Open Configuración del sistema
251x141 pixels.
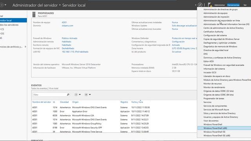[x=215, y=35]
